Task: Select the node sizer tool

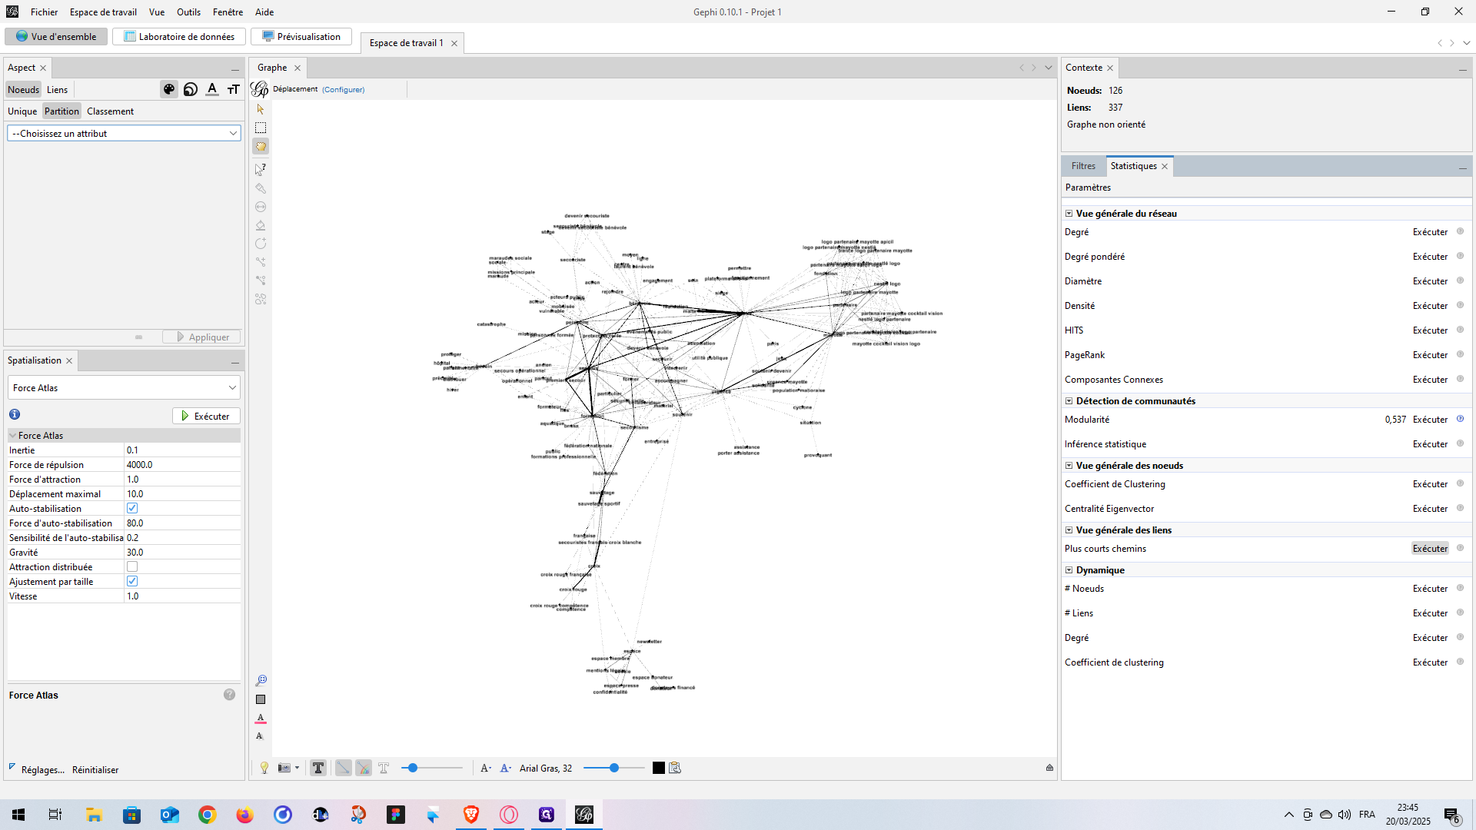Action: coord(261,207)
